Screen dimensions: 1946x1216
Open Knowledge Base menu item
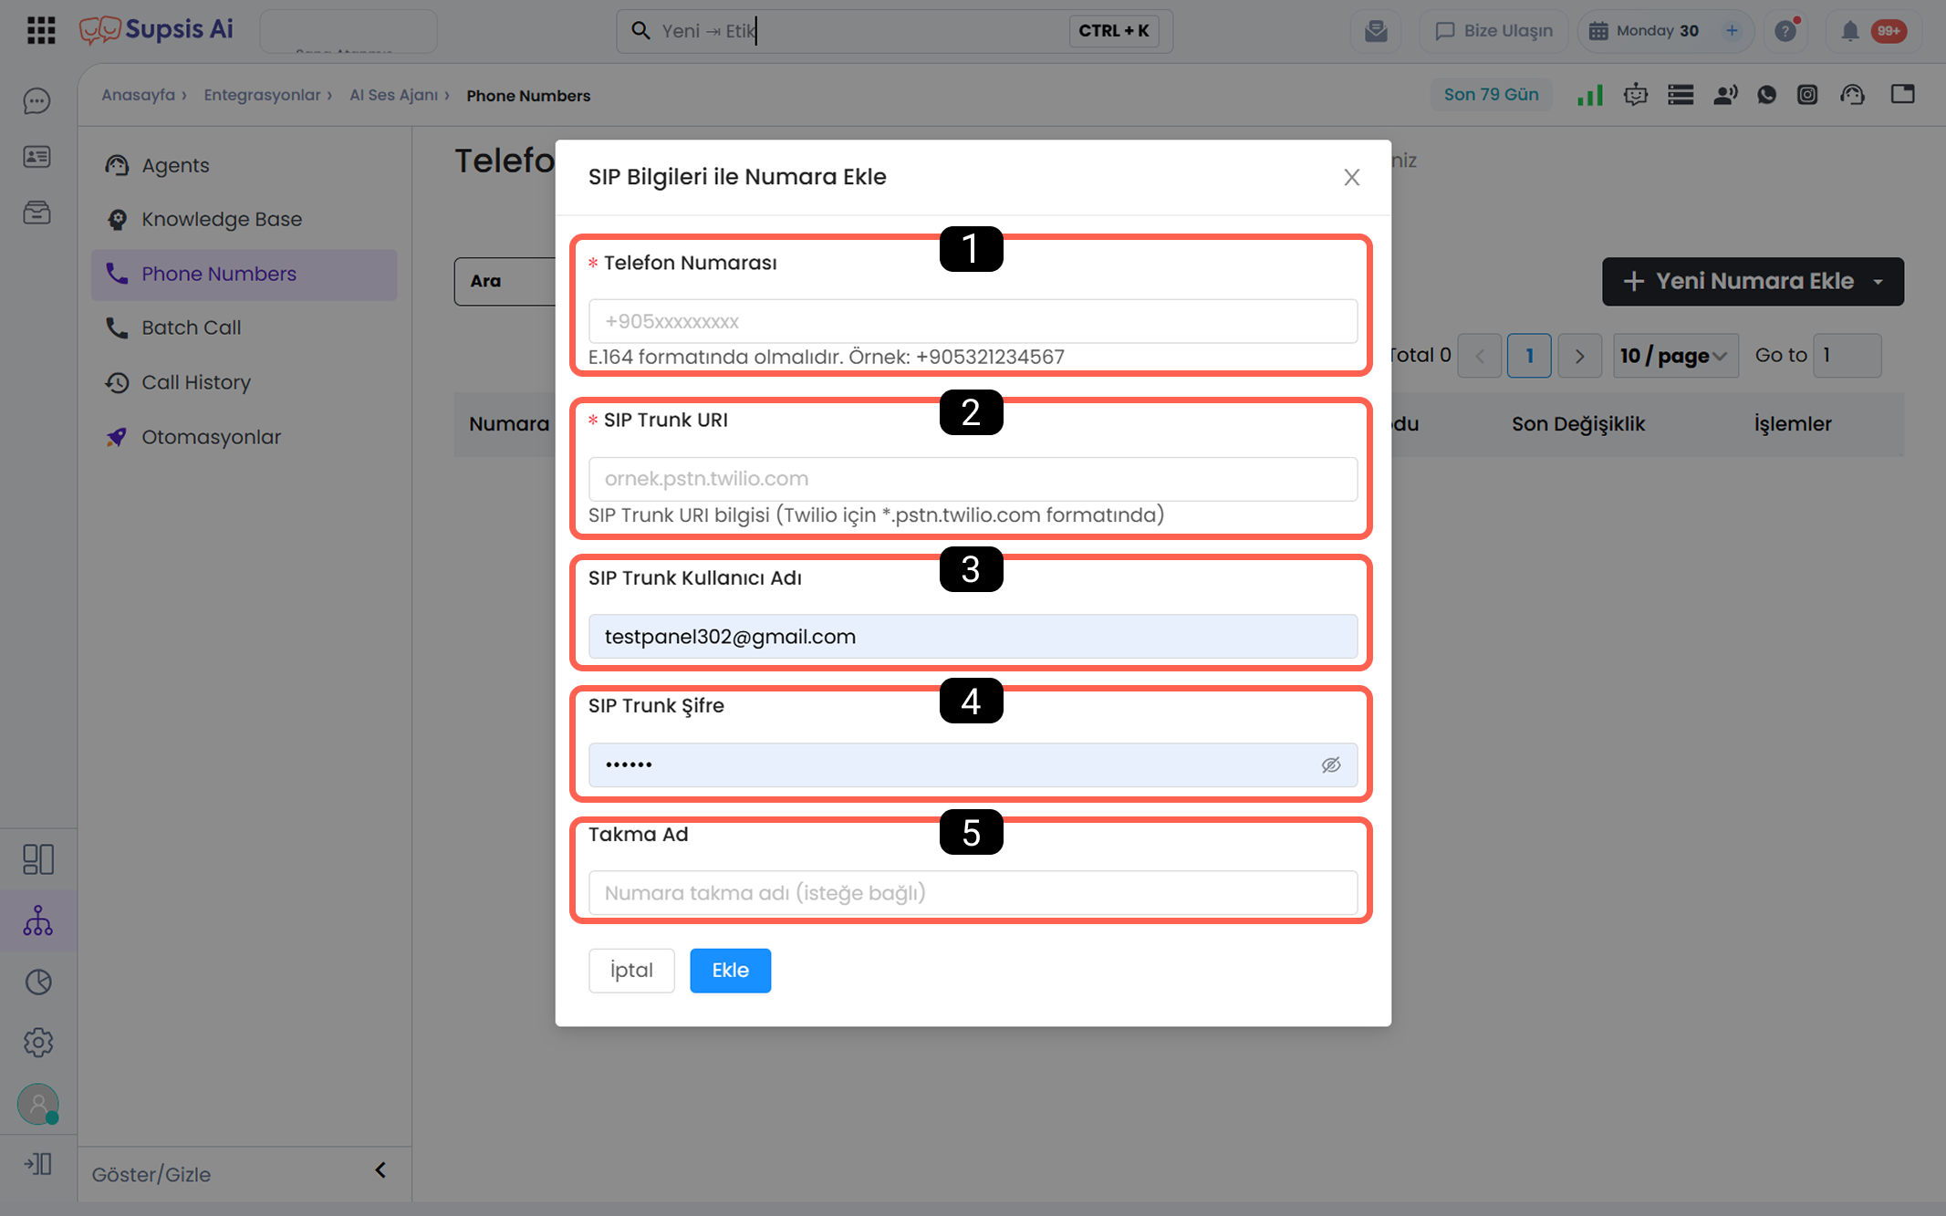point(244,219)
